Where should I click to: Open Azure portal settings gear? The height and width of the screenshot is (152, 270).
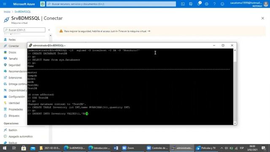[206, 4]
